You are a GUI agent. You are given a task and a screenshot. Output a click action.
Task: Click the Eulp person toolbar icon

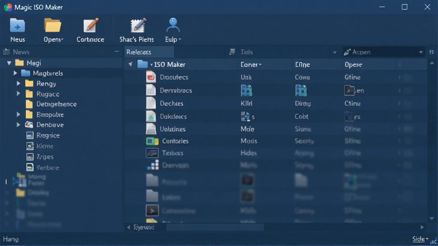click(173, 25)
